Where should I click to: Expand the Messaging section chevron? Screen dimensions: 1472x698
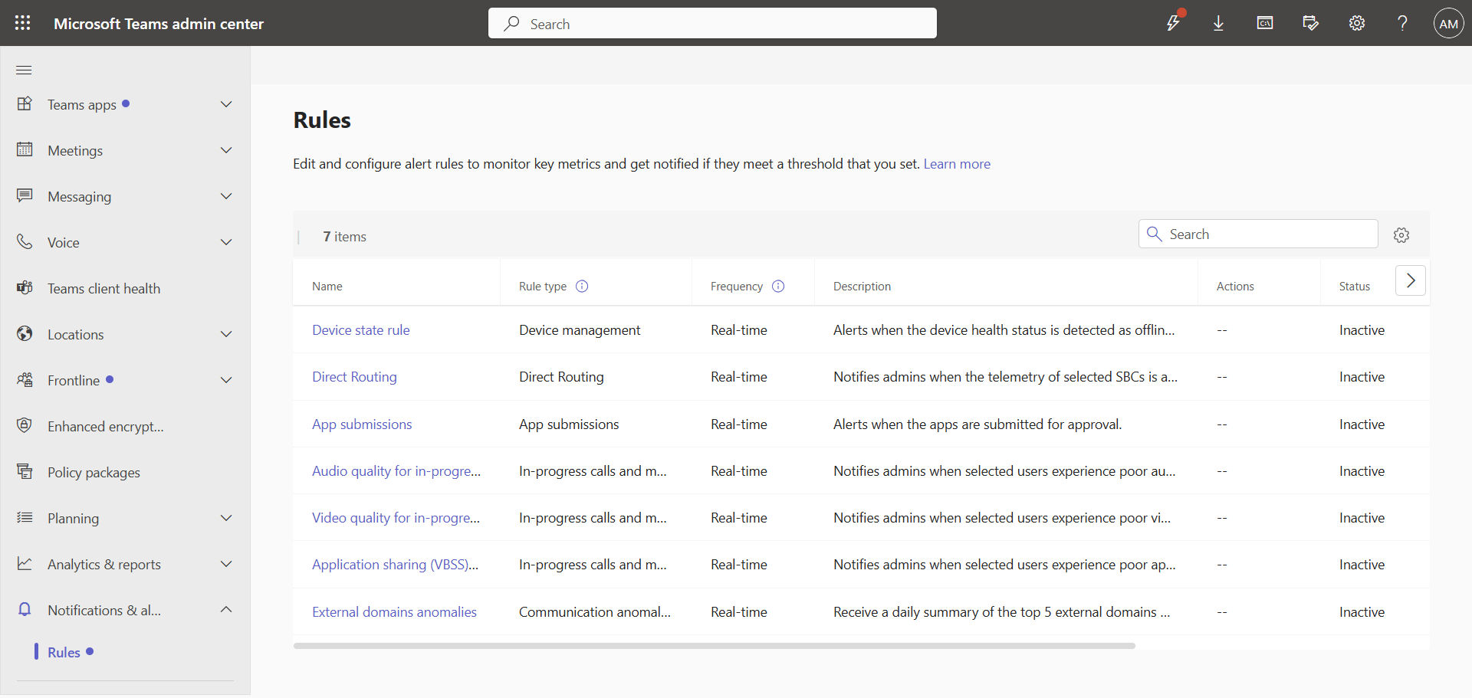226,196
